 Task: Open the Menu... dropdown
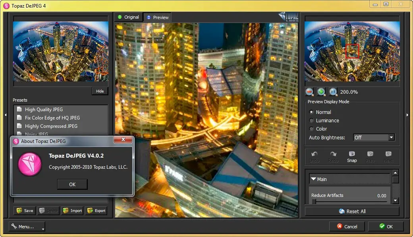click(x=27, y=226)
